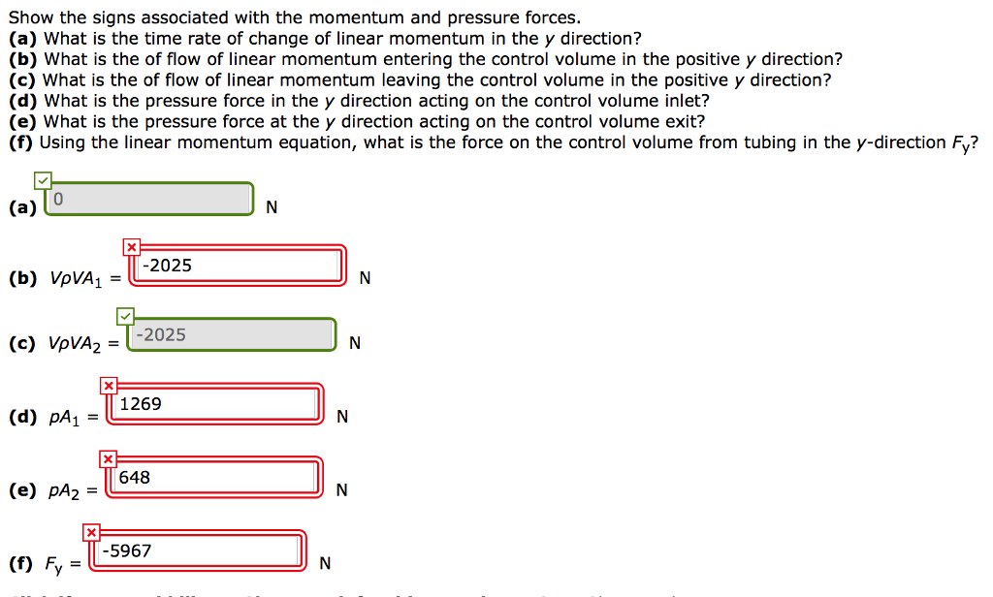This screenshot has height=597, width=993.
Task: Select the VρVA2 field showing -2025
Action: (x=232, y=334)
